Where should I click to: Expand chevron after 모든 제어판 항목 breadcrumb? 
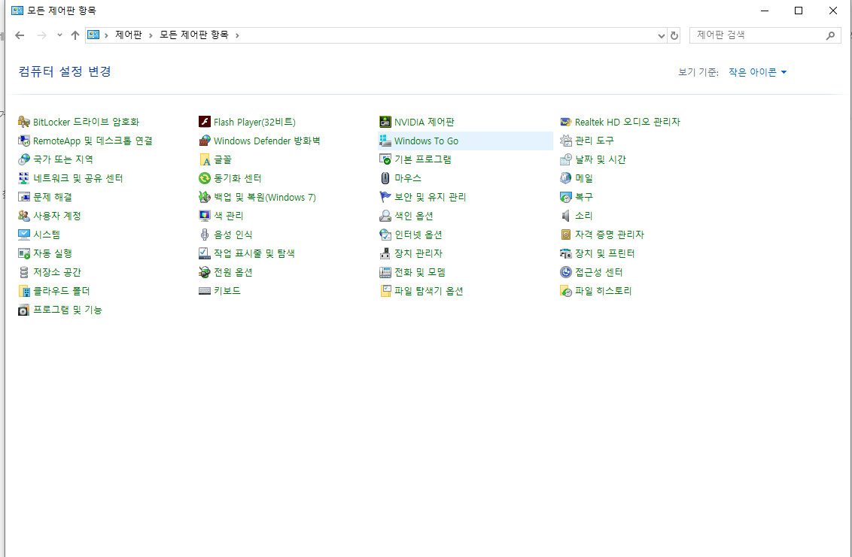pos(237,35)
